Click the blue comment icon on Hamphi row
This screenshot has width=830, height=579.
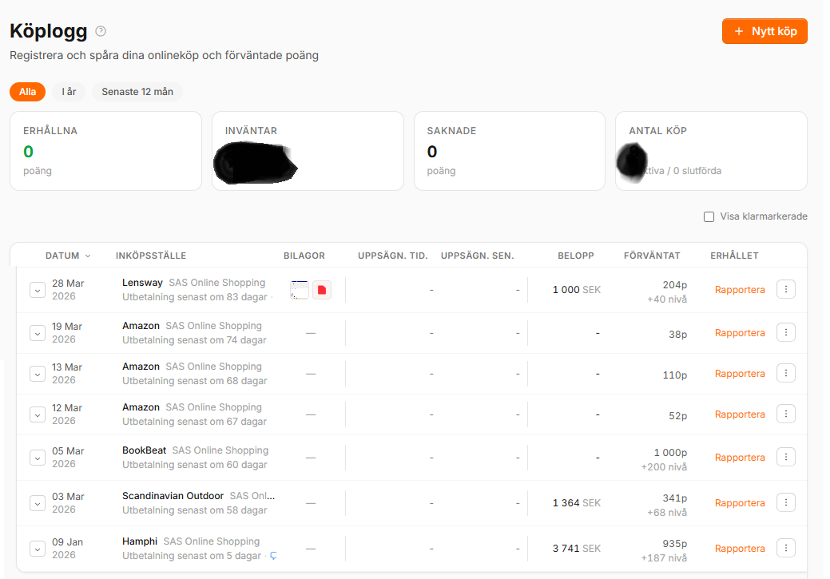point(273,556)
